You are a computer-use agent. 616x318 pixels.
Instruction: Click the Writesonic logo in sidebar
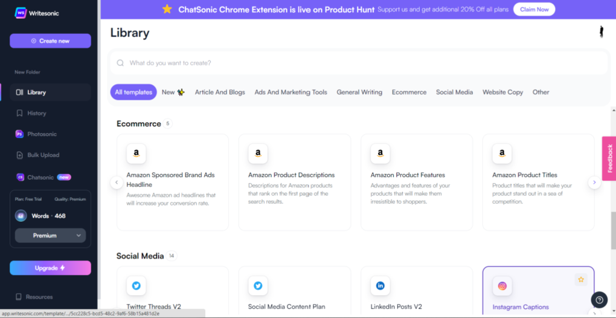36,13
